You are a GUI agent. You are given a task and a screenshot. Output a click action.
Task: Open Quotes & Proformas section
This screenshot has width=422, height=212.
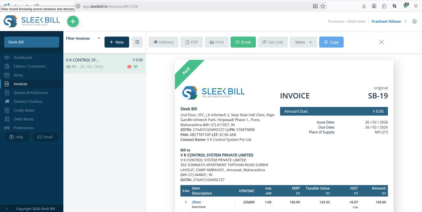(31, 93)
